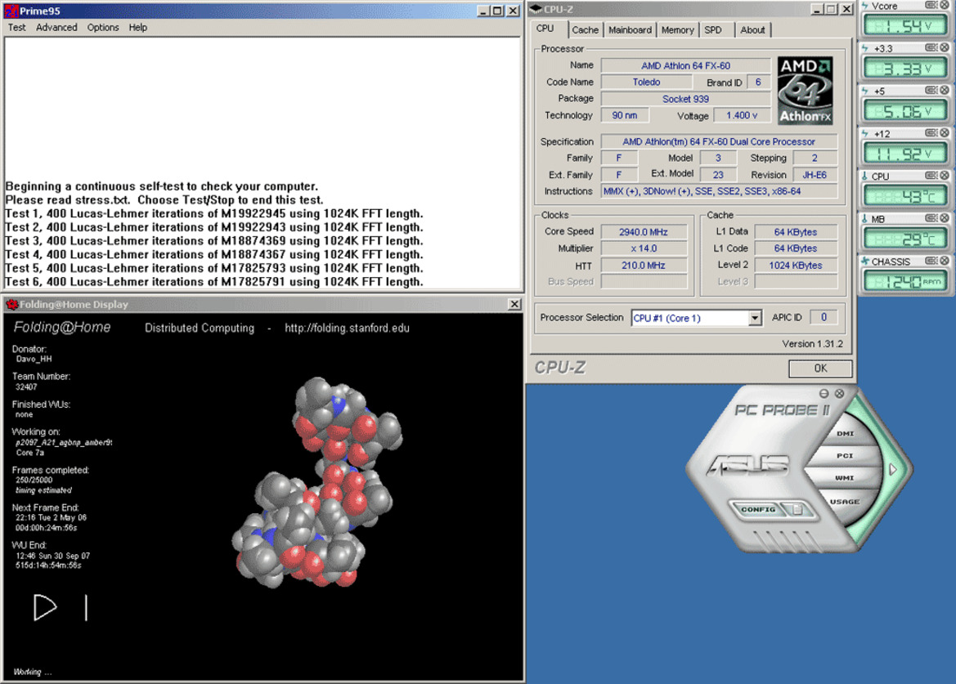The height and width of the screenshot is (684, 956).
Task: Click Prime95 Test 6 output line
Action: coord(214,282)
